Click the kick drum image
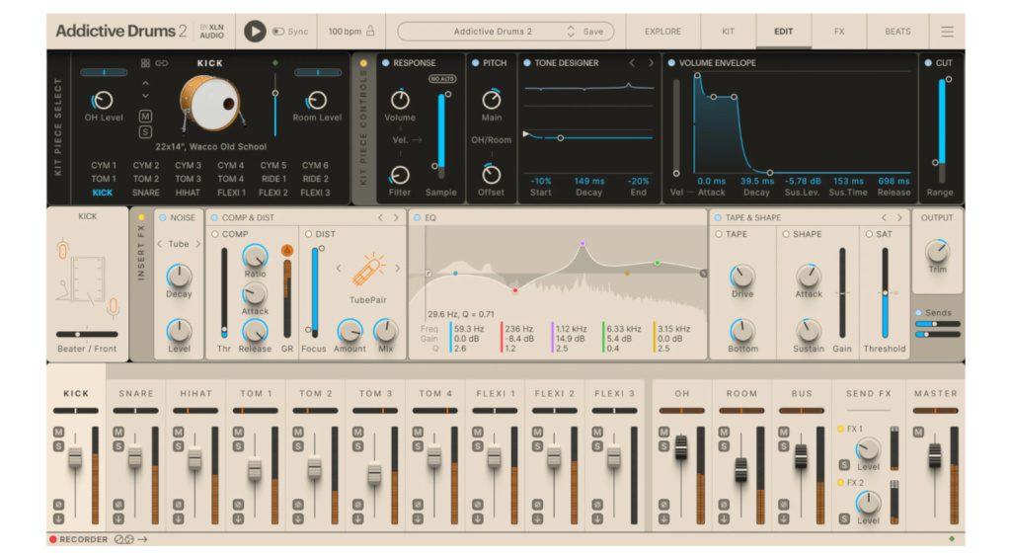The width and height of the screenshot is (1011, 558). click(211, 104)
